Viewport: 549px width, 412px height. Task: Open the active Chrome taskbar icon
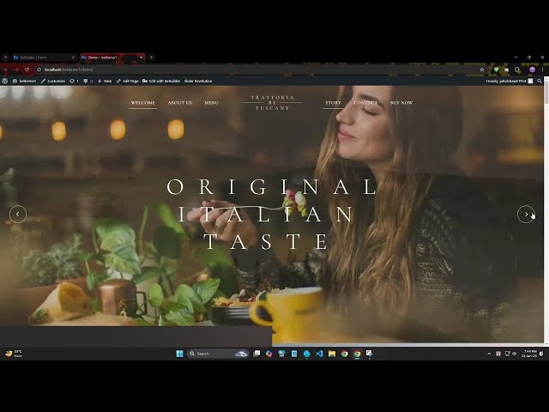[357, 354]
